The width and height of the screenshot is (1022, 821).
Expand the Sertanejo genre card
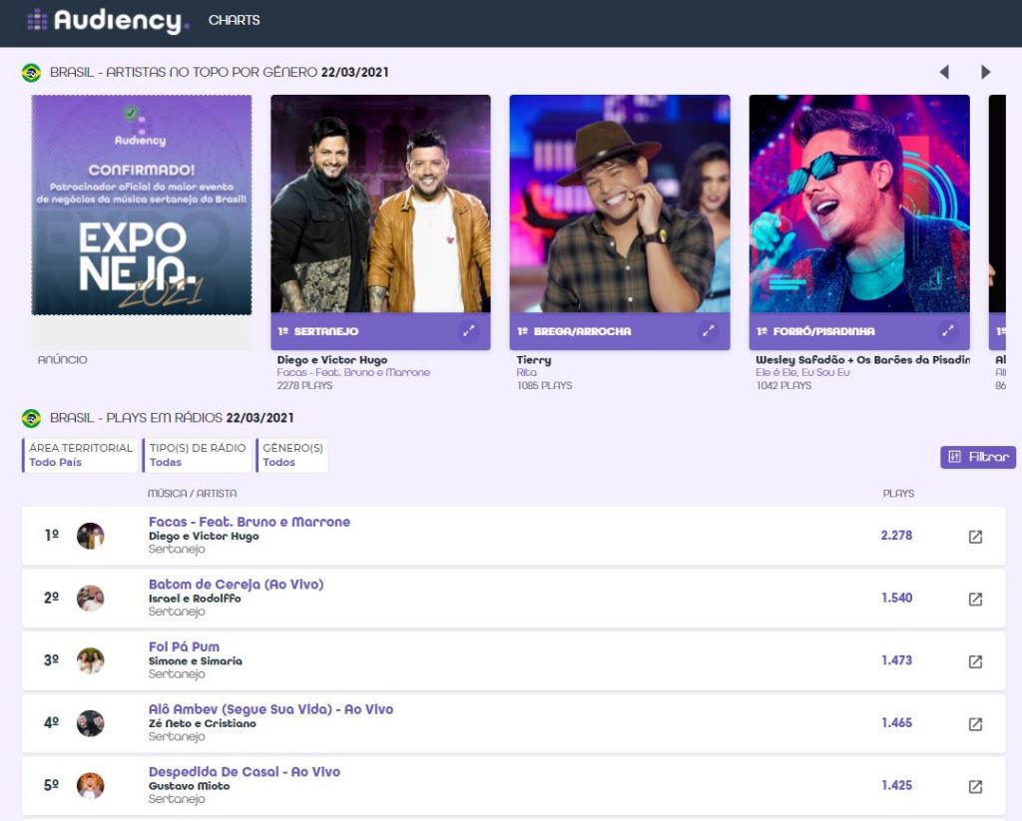pos(469,331)
